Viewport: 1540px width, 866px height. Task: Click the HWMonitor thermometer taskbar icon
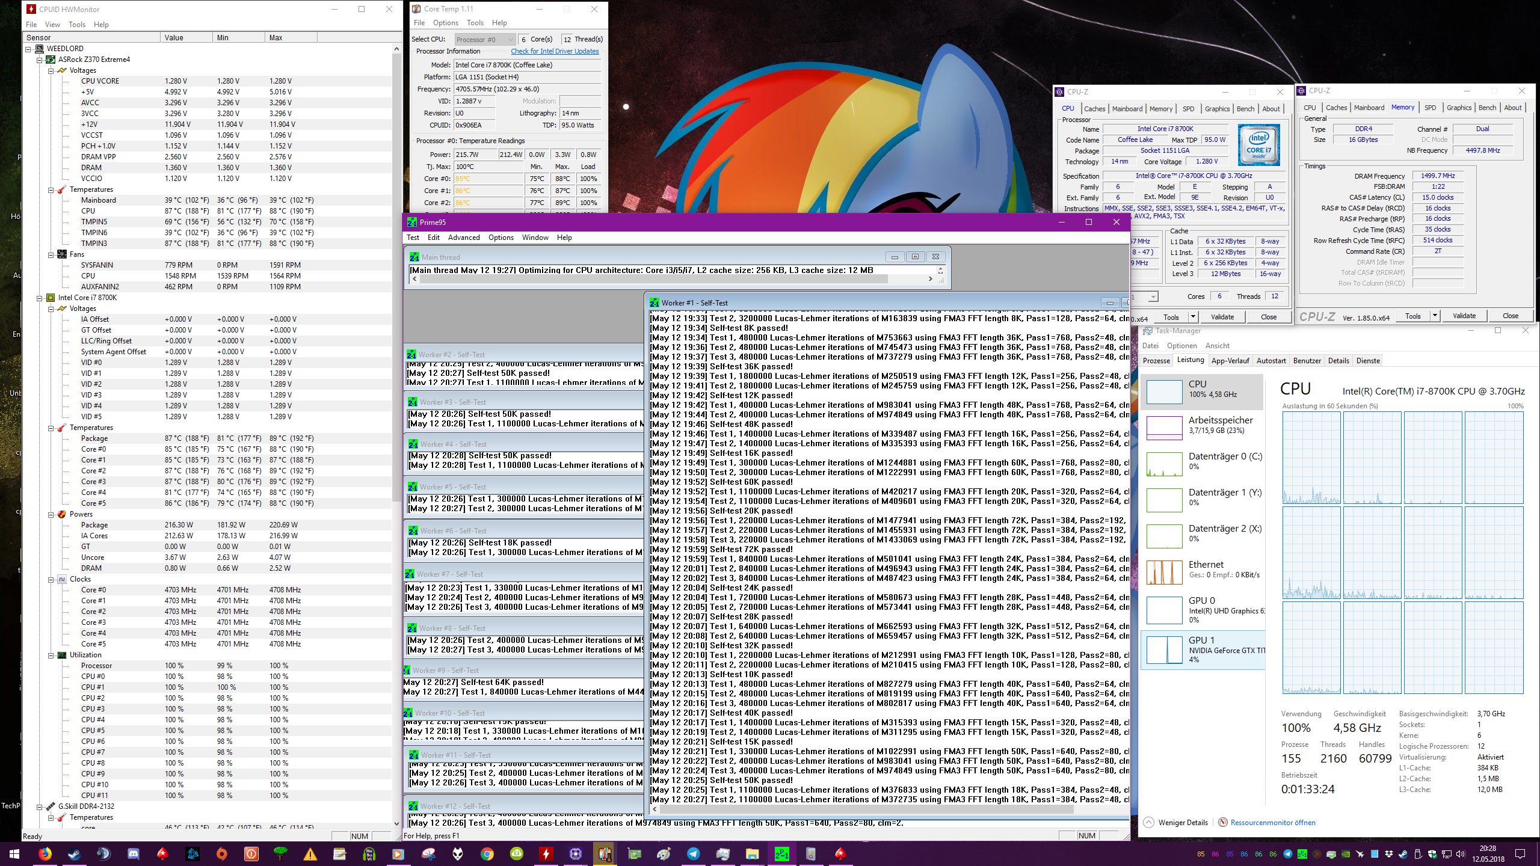click(x=605, y=853)
